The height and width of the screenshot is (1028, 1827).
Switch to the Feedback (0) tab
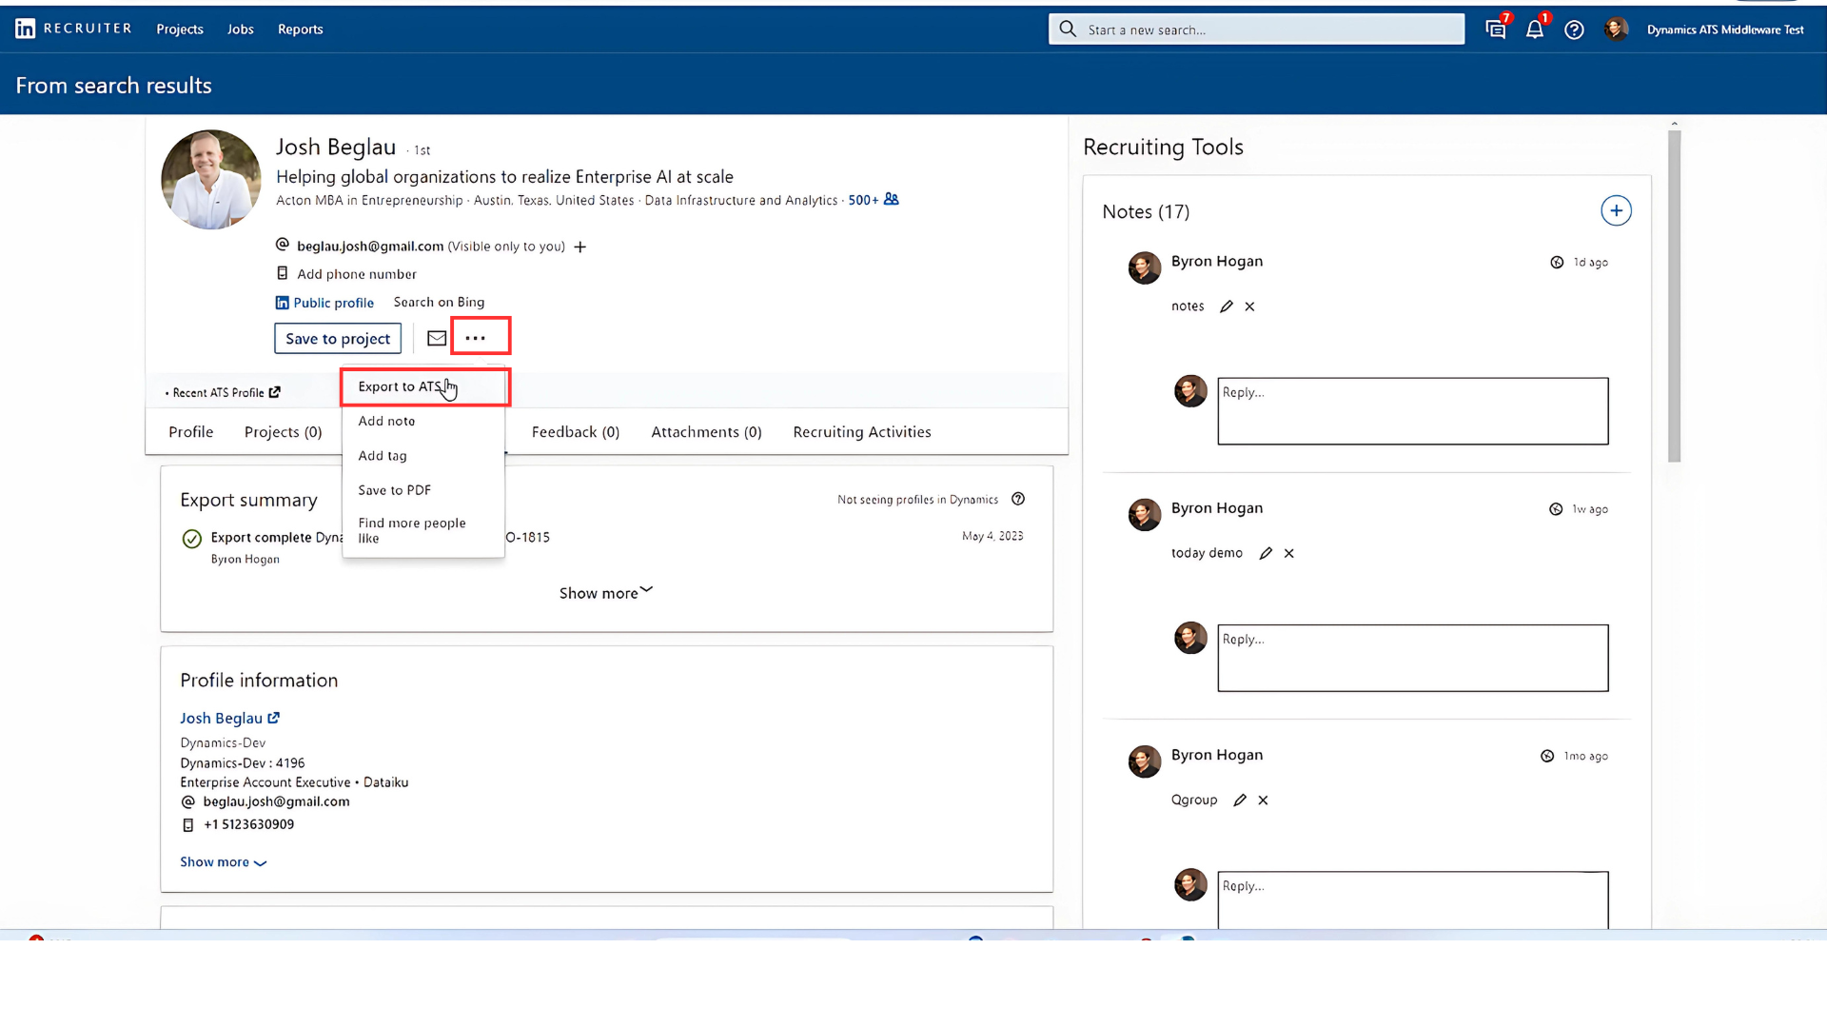(576, 432)
